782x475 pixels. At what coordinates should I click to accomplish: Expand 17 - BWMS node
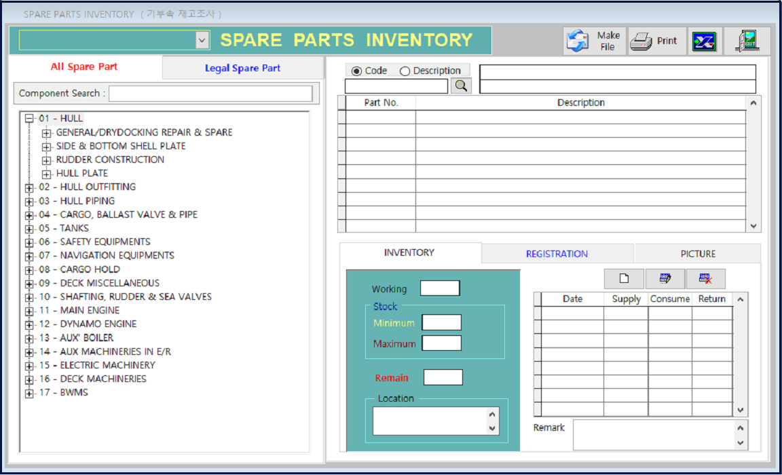tap(29, 394)
